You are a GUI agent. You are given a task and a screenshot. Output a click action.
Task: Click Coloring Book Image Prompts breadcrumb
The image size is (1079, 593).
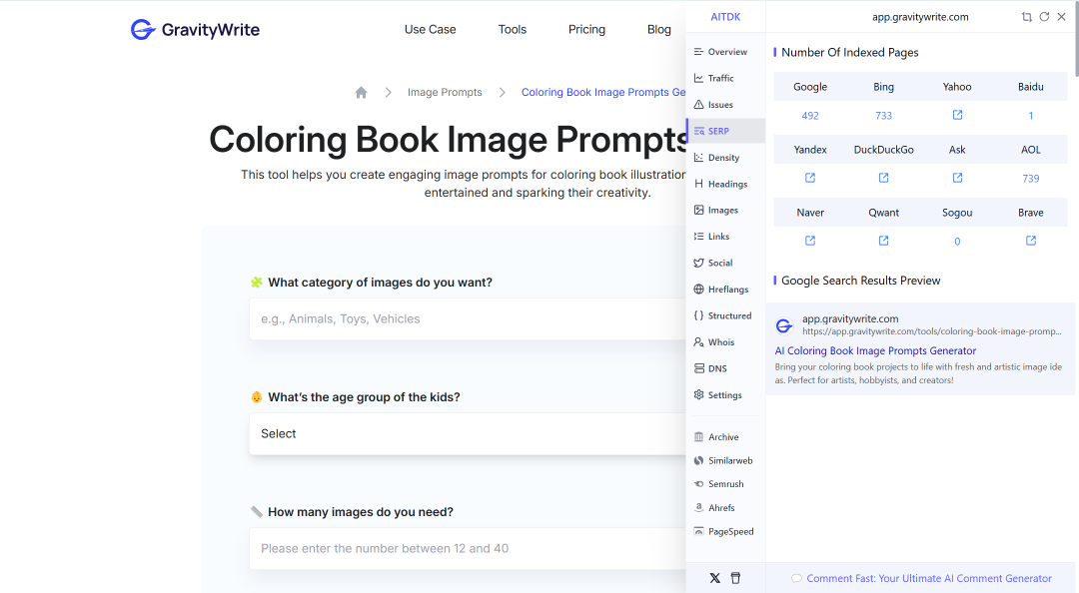603,92
